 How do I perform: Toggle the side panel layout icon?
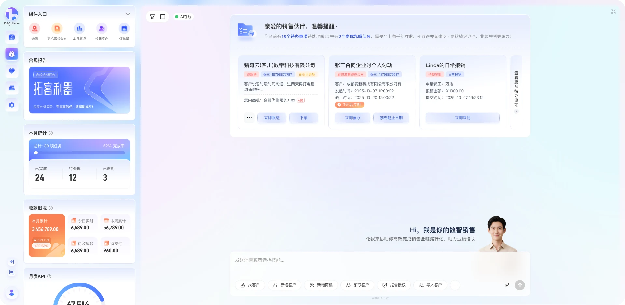point(163,17)
